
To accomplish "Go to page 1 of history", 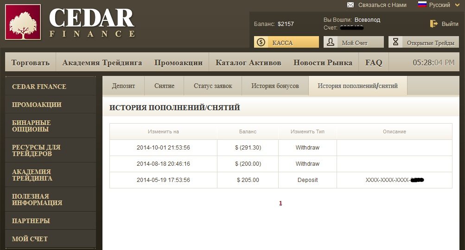I will [280, 203].
